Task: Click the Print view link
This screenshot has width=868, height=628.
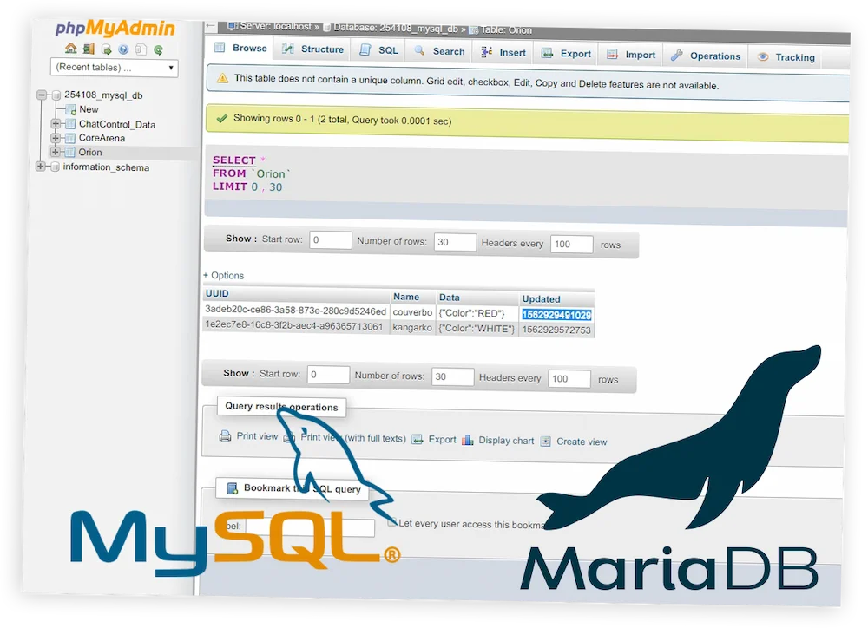Action: point(257,436)
